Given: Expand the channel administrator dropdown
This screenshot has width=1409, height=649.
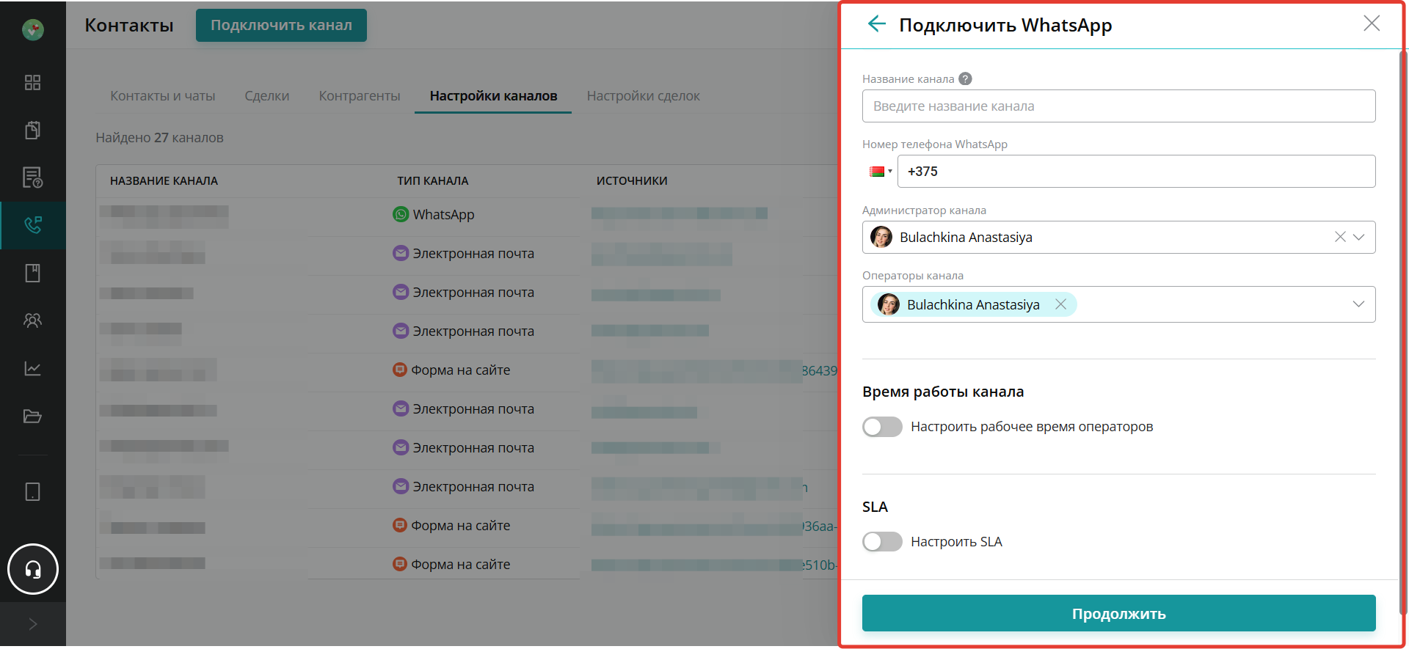Looking at the screenshot, I should pyautogui.click(x=1358, y=237).
